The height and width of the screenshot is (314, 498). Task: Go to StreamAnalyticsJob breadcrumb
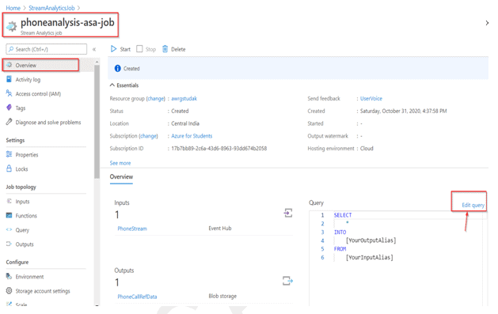pyautogui.click(x=51, y=8)
